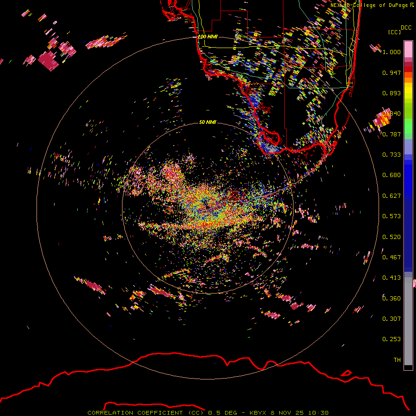The height and width of the screenshot is (416, 416).
Task: Select the 0.680 legend value
Action: click(x=392, y=175)
